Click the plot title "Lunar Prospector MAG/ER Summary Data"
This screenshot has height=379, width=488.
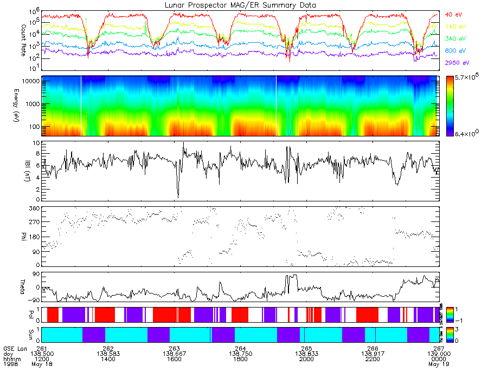click(240, 5)
